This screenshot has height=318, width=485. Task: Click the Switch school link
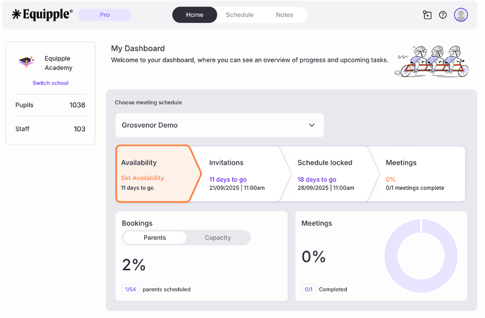(50, 83)
